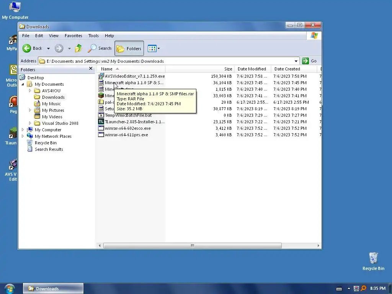392x294 pixels.
Task: Open the Views button menu
Action: (154, 48)
